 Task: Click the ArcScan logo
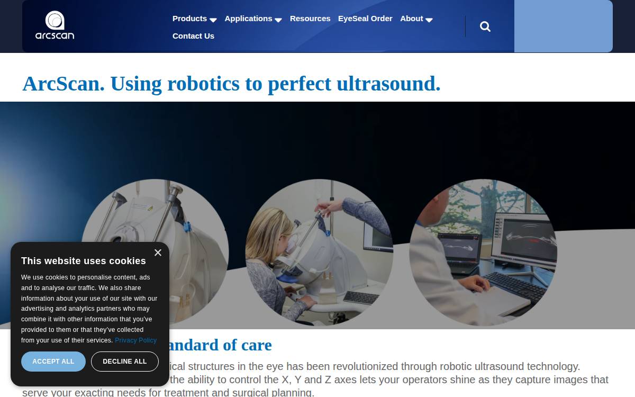click(55, 25)
